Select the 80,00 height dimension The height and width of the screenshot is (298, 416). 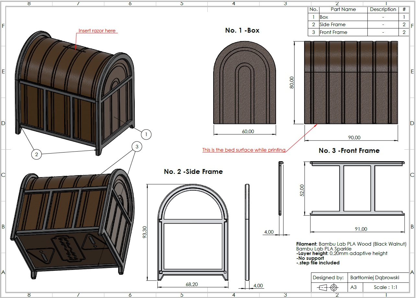pos(292,82)
